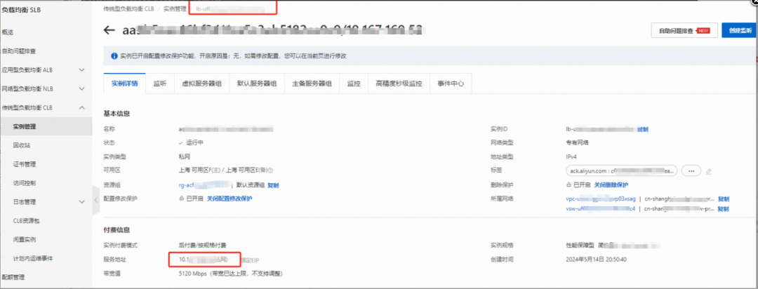This screenshot has height=289, width=758.
Task: Copy the vpc network ID
Action: (723, 199)
